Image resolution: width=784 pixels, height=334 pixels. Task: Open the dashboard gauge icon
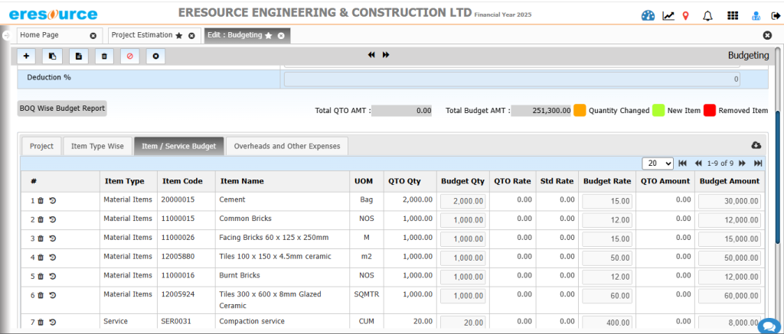point(648,15)
